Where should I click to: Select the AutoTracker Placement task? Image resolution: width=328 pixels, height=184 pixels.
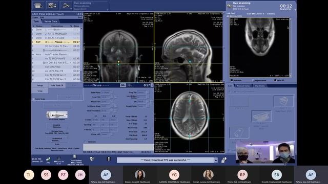(x=56, y=55)
